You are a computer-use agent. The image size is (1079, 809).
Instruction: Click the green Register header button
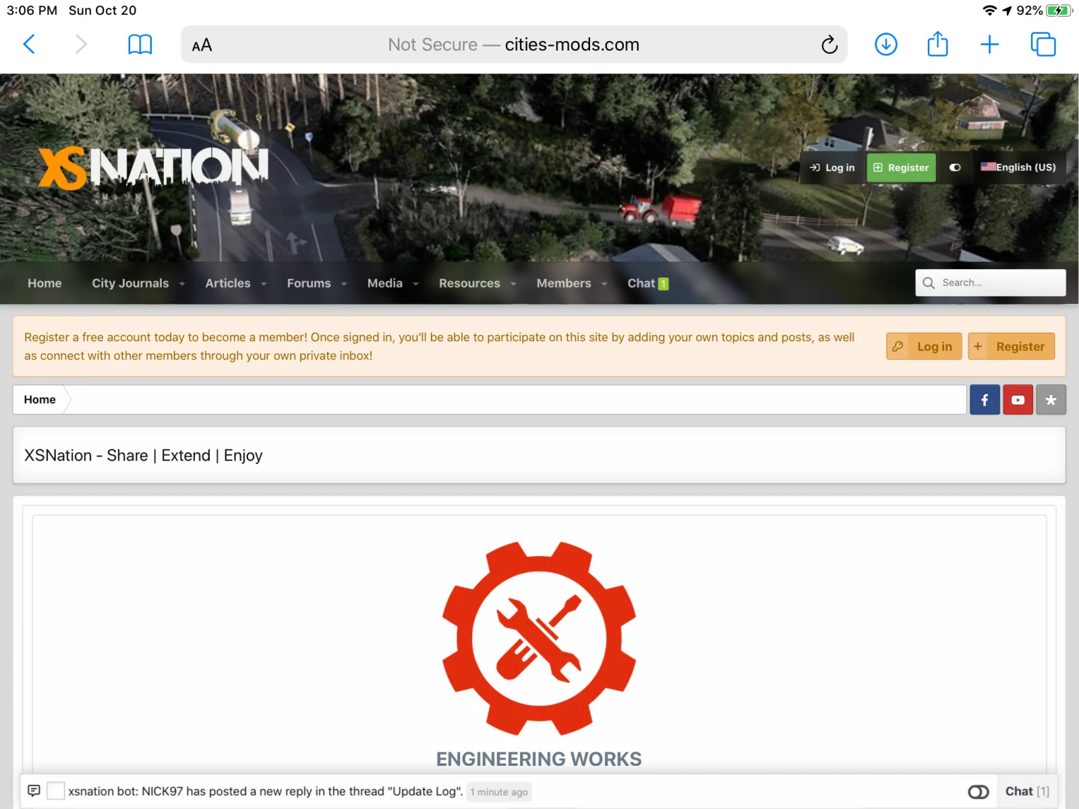tap(901, 167)
